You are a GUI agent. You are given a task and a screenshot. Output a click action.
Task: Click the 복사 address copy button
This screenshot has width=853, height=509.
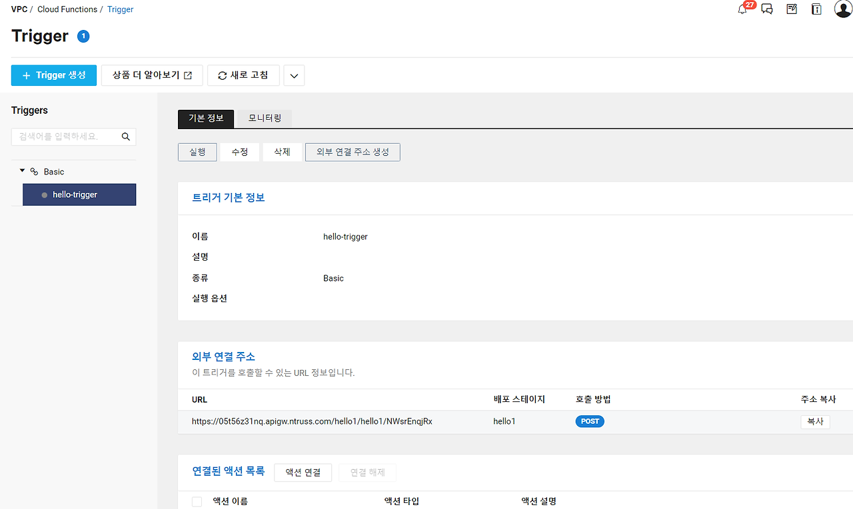pyautogui.click(x=815, y=421)
